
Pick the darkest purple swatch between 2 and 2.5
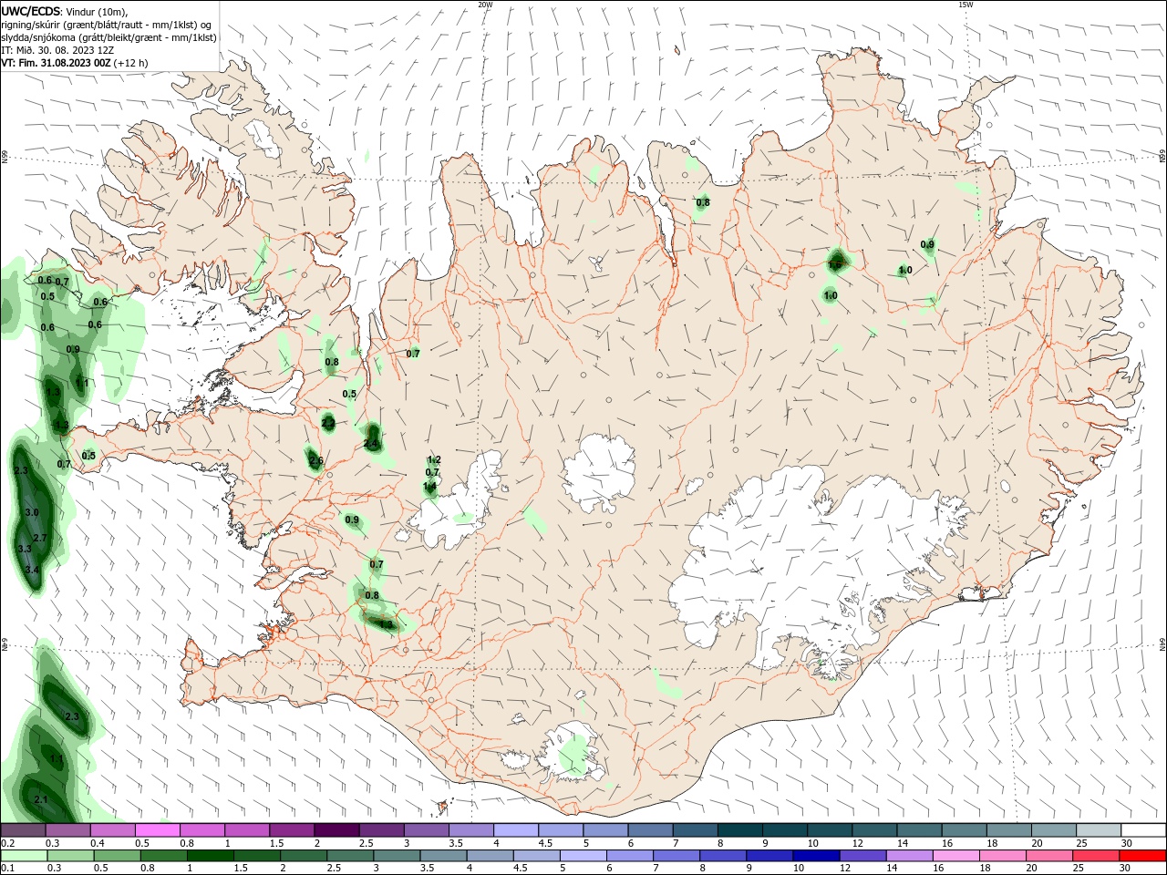(336, 830)
